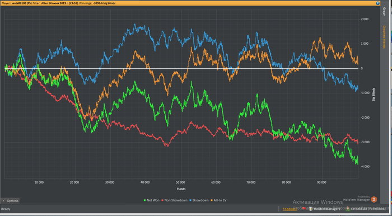Click the 'Player: santa88188 (PS)' header text
The image size is (392, 216).
coord(16,3)
